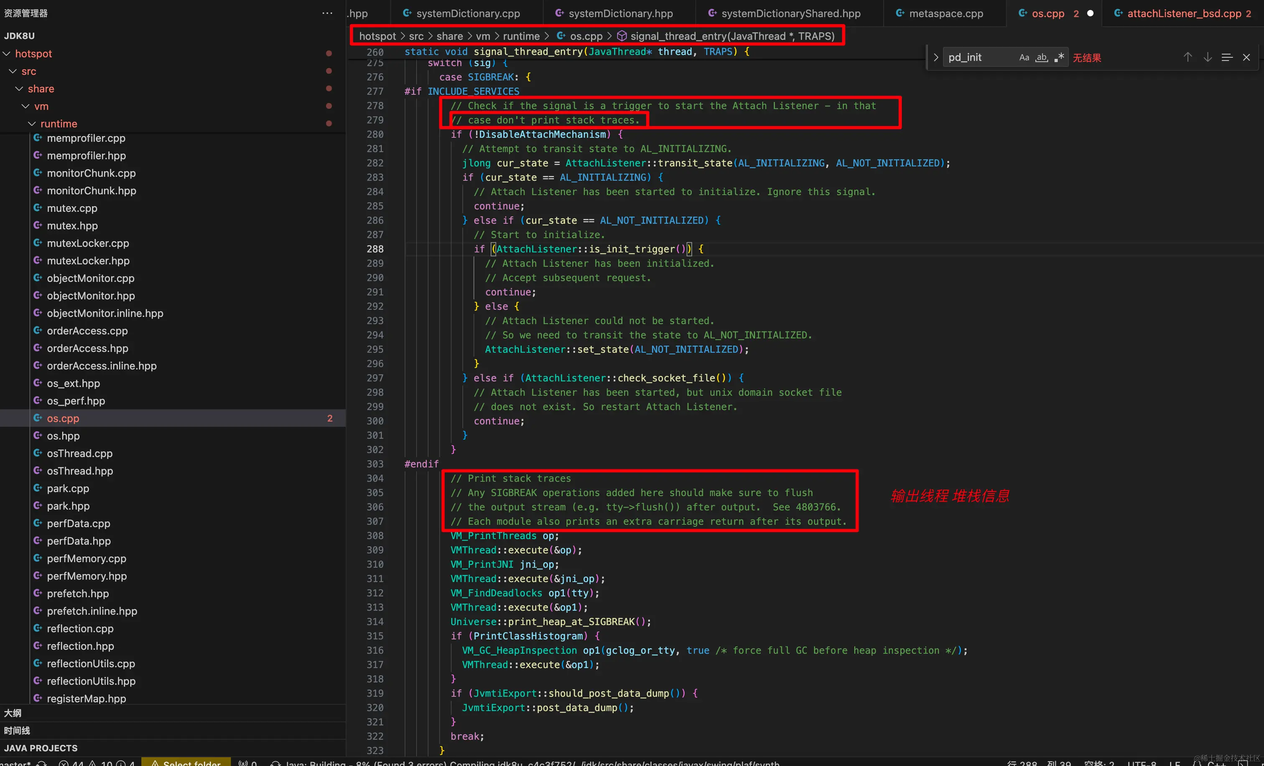
Task: Expand the replace field chevron
Action: click(936, 57)
